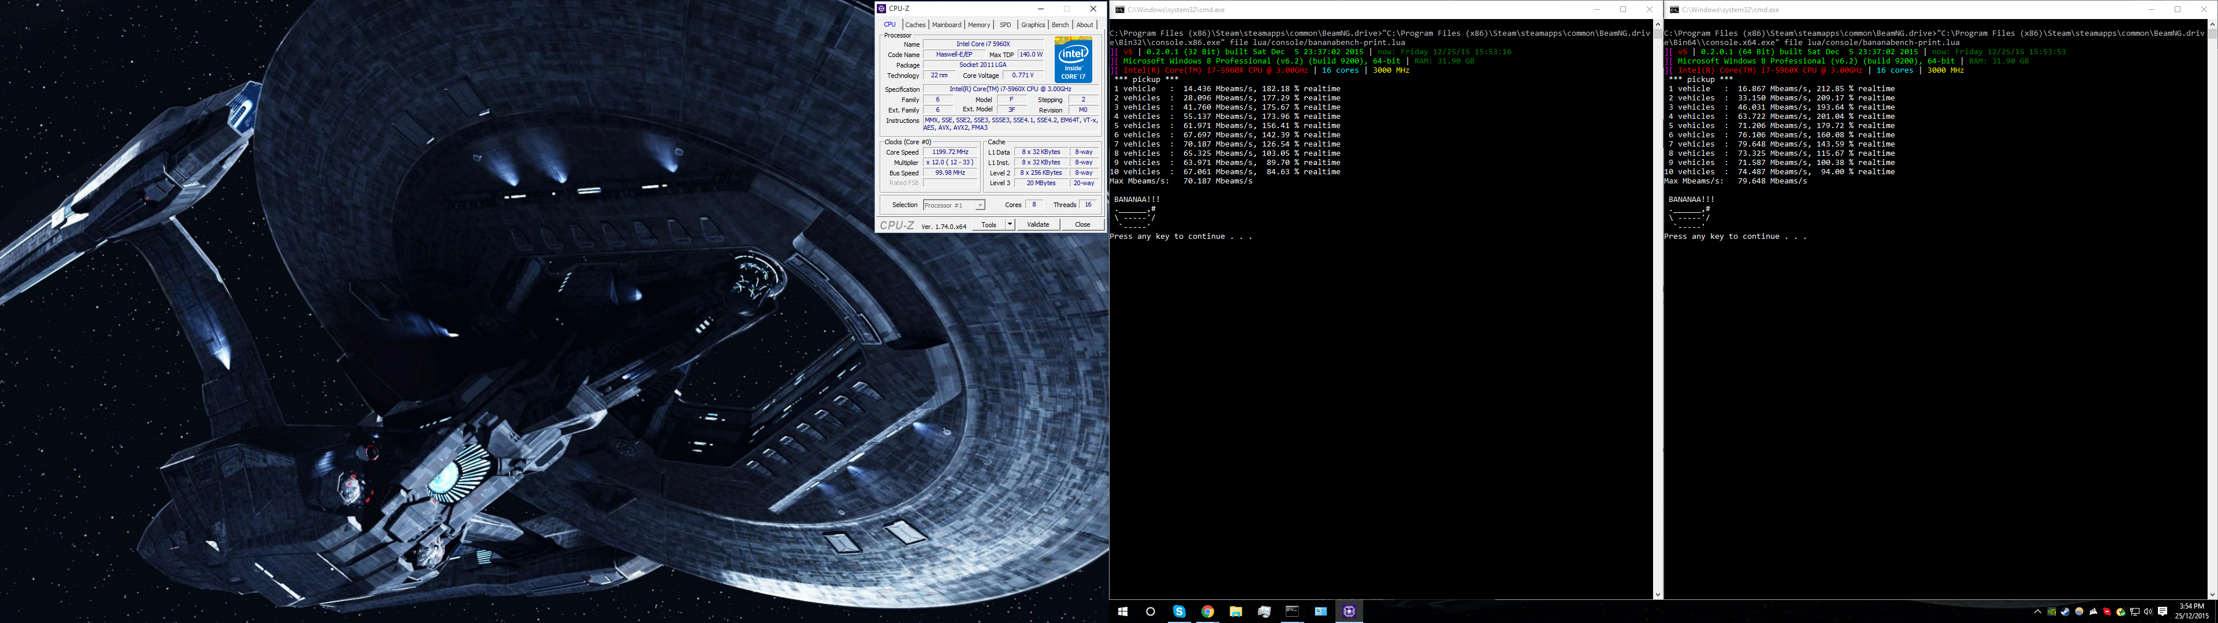Select the Graphics tab
The image size is (2218, 623).
click(x=1032, y=25)
